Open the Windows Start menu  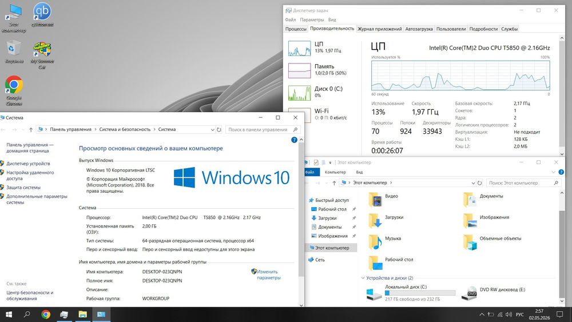click(9, 315)
